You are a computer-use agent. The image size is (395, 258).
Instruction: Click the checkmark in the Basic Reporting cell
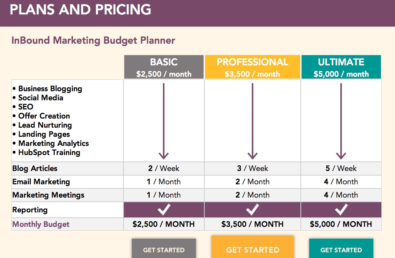[x=164, y=209]
